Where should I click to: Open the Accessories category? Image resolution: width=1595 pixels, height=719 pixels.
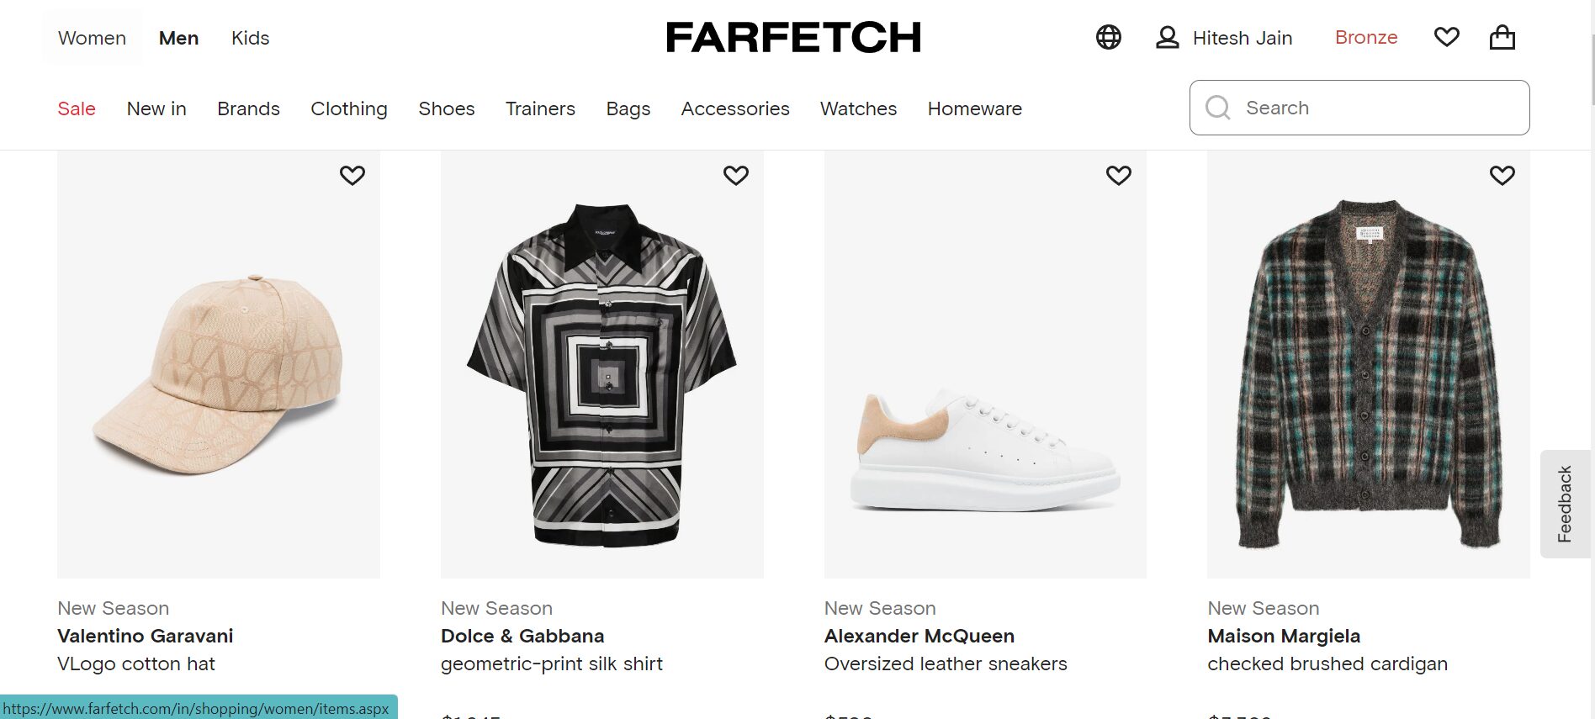(x=734, y=108)
